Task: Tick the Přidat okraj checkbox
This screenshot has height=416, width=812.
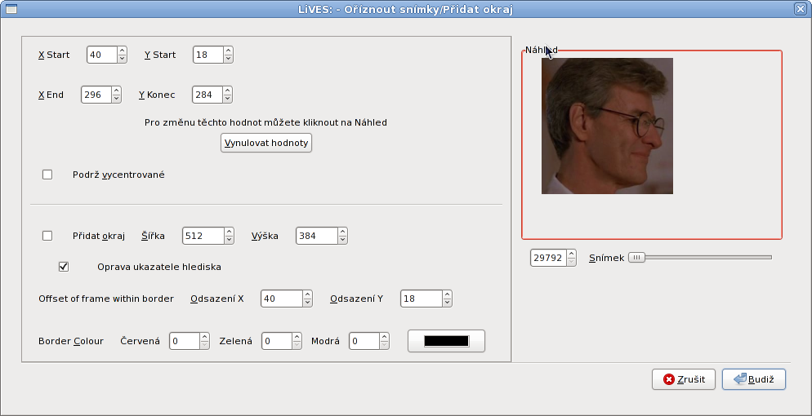Action: click(x=47, y=236)
